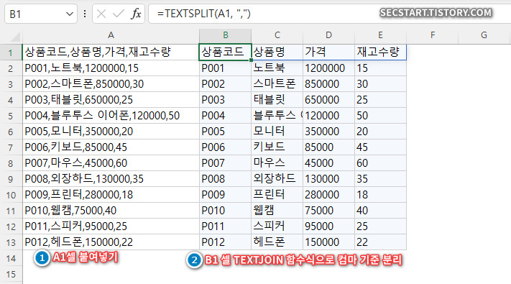511x284 pixels.
Task: Select row 1 header
Action: pyautogui.click(x=11, y=52)
